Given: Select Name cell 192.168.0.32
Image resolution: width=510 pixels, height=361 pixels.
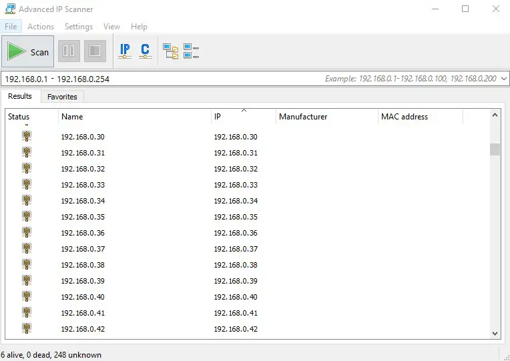Looking at the screenshot, I should coord(83,169).
